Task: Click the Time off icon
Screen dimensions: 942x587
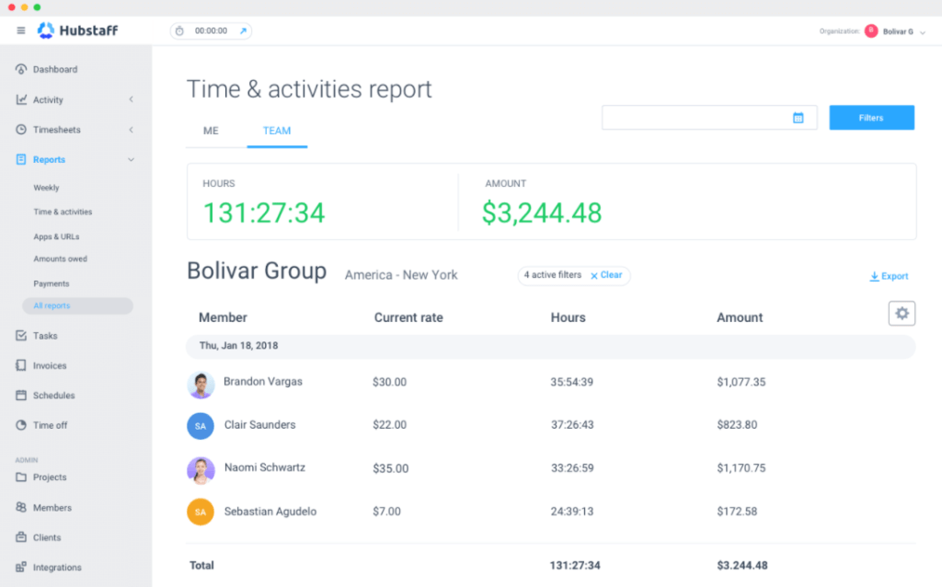Action: pos(21,425)
